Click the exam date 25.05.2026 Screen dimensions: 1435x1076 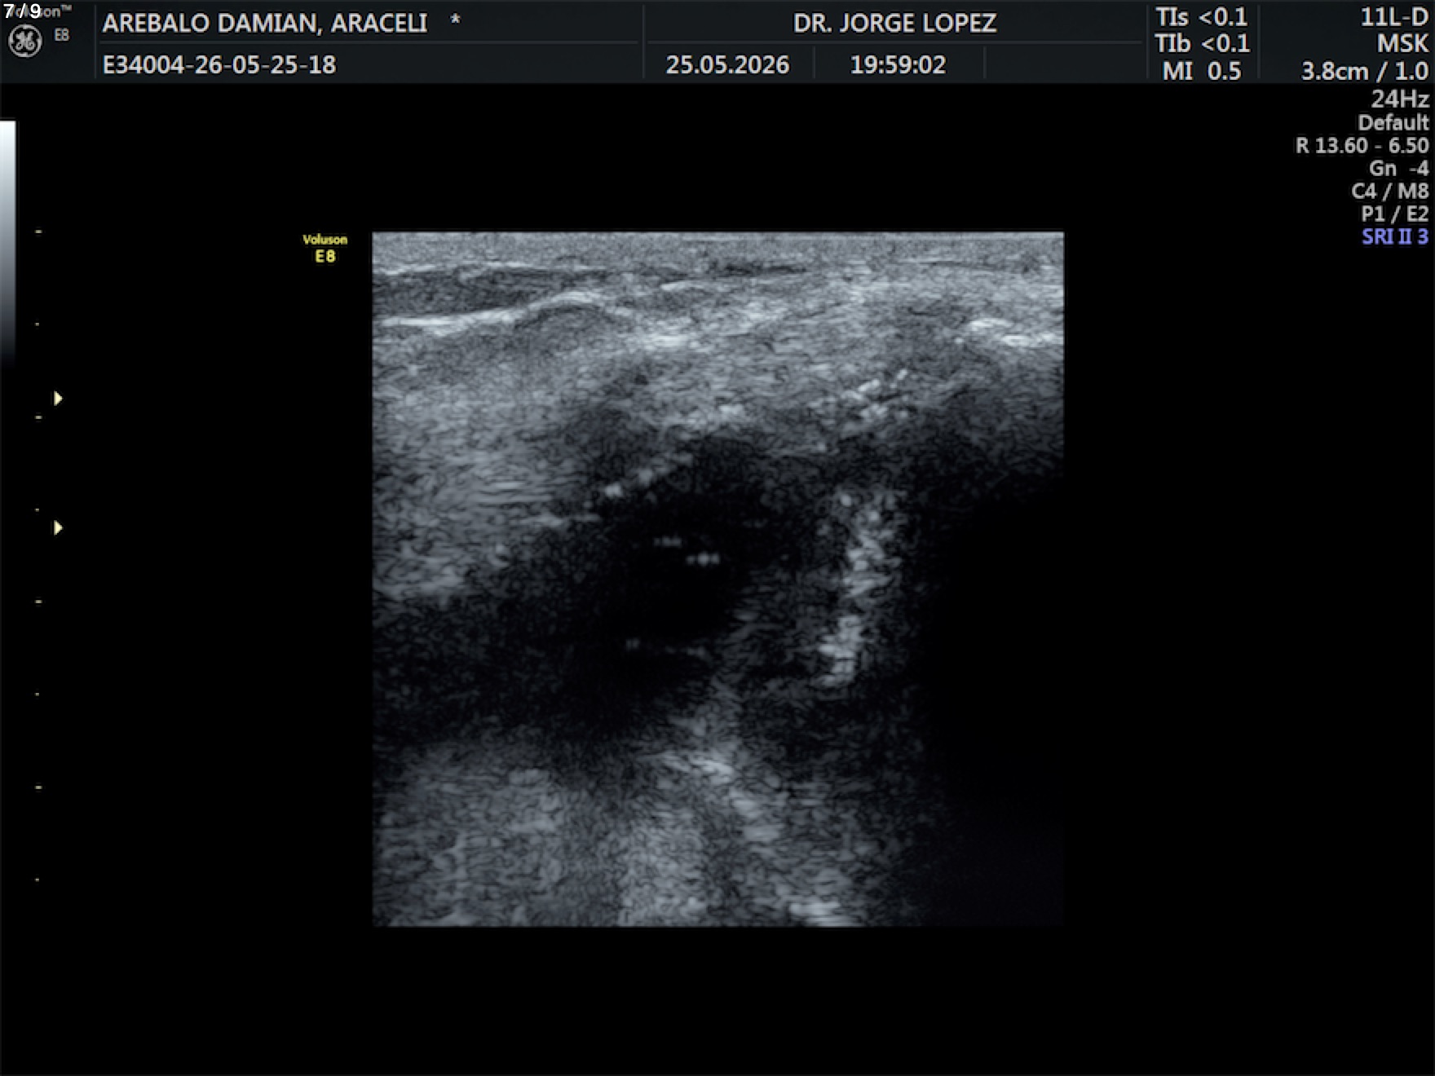[x=727, y=64]
